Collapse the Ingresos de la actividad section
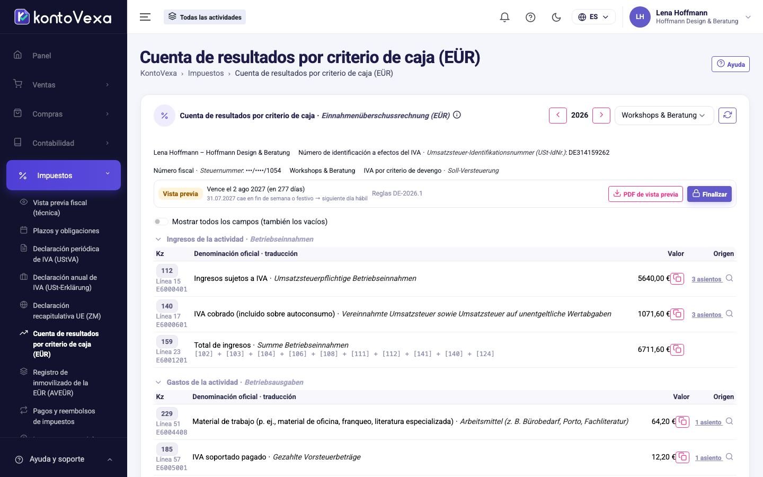 pyautogui.click(x=158, y=239)
